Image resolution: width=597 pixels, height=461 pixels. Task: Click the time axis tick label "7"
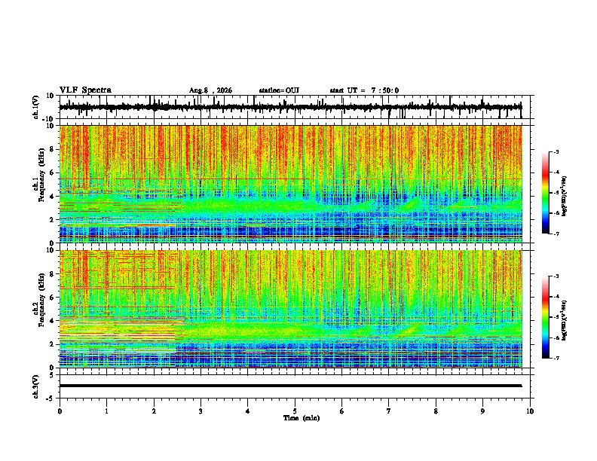[x=389, y=411]
